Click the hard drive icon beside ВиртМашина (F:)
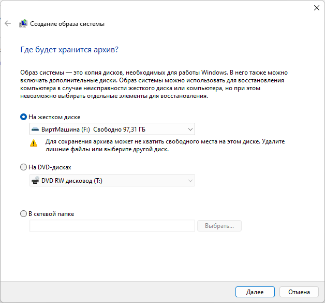This screenshot has height=303, width=325. coord(35,129)
